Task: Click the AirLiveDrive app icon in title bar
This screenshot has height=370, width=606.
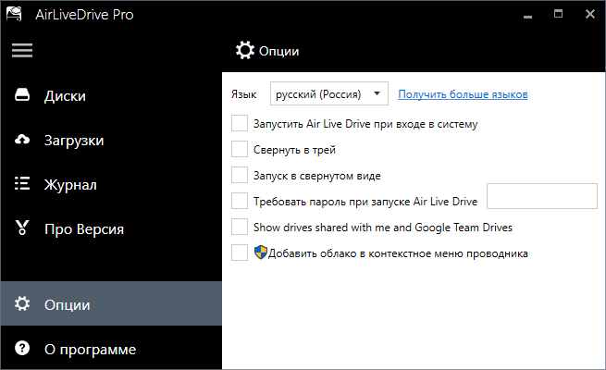Action: tap(16, 14)
